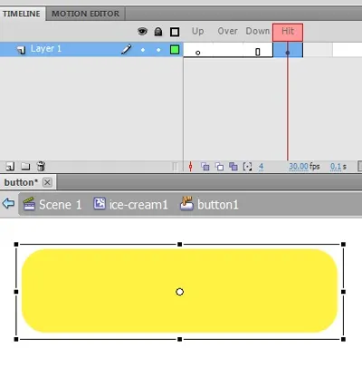Select the Down frame header
Screen dimensions: 362x368
coord(258,31)
